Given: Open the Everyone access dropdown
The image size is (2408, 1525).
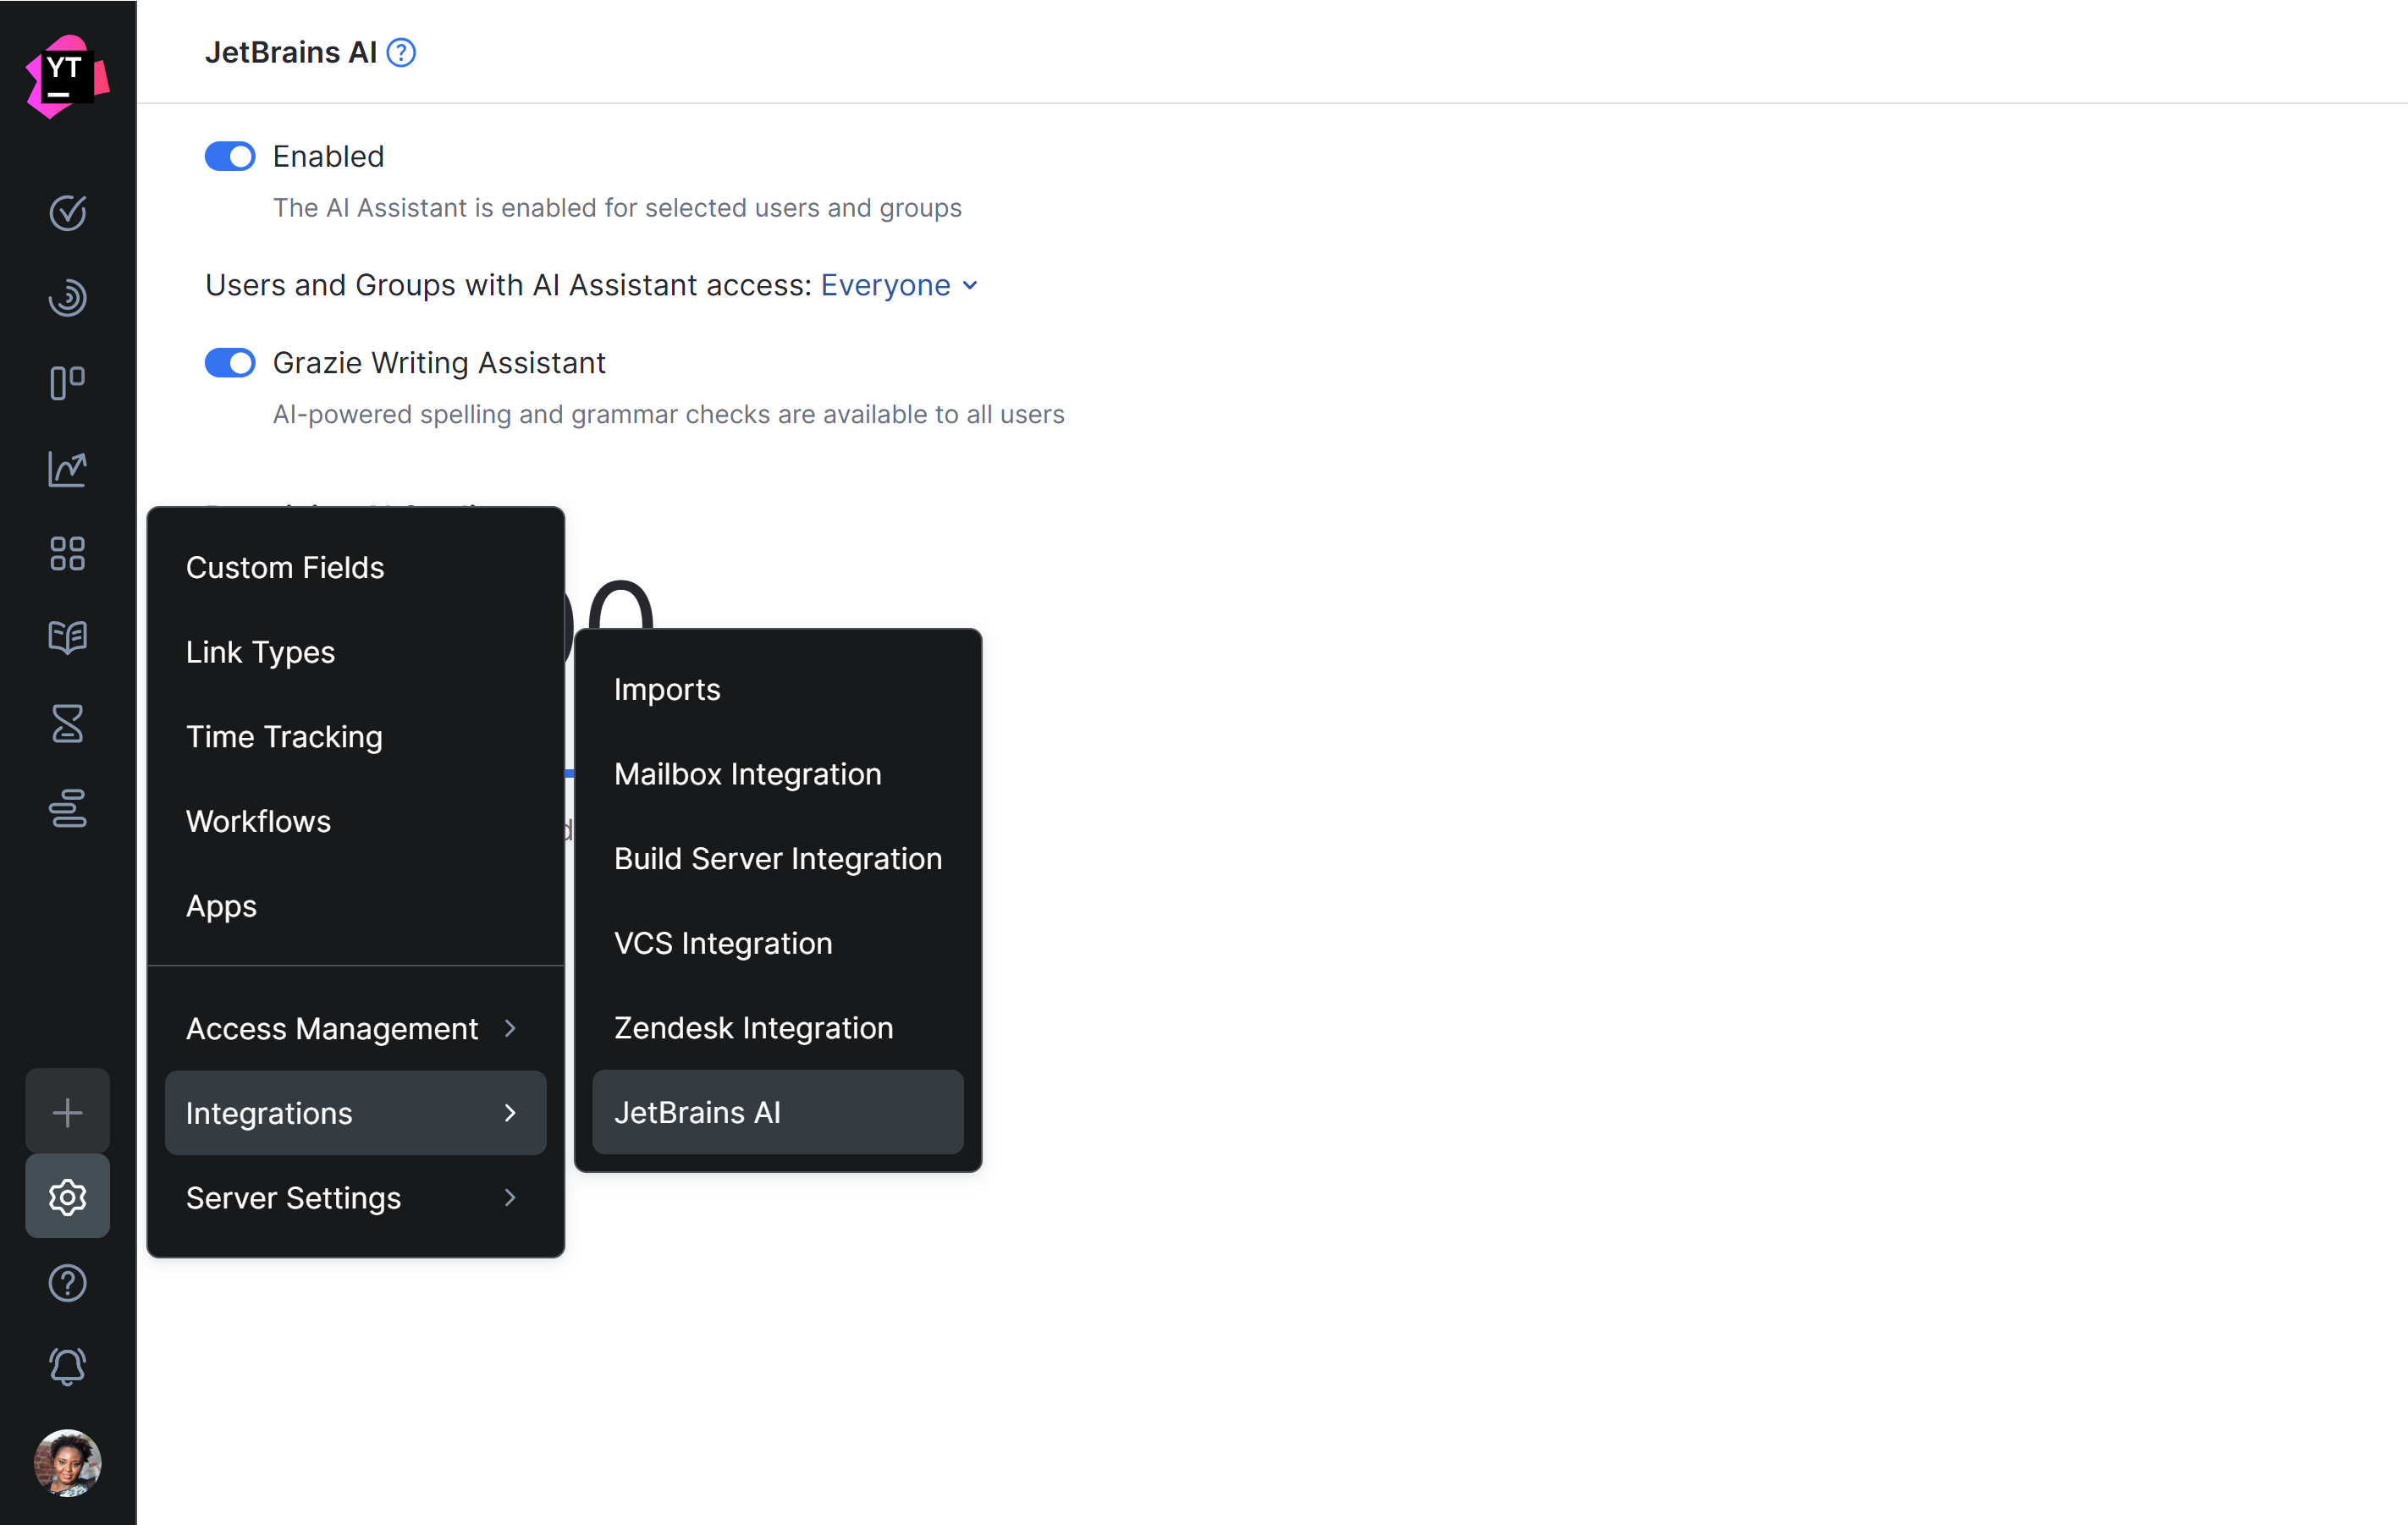Looking at the screenshot, I should click(898, 285).
